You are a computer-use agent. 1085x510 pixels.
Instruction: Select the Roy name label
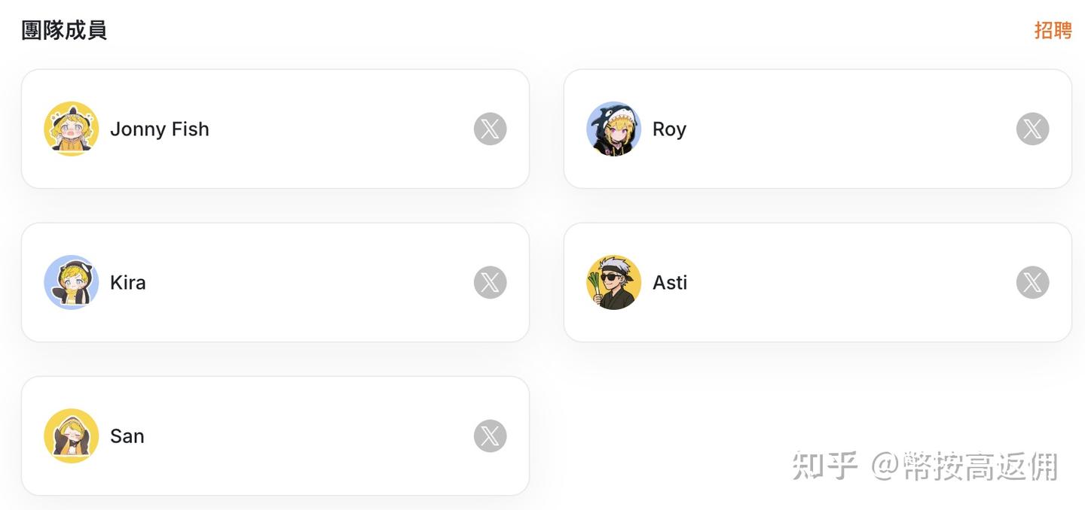[x=669, y=129]
